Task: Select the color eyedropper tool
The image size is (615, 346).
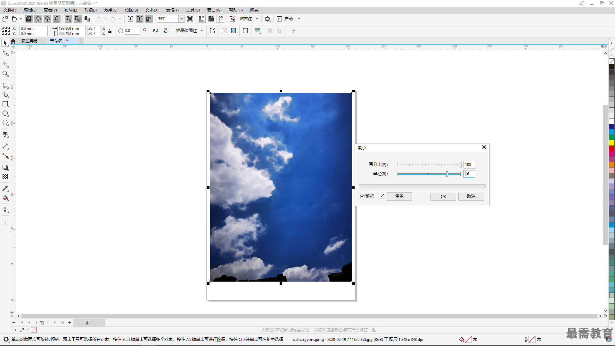Action: [5, 188]
